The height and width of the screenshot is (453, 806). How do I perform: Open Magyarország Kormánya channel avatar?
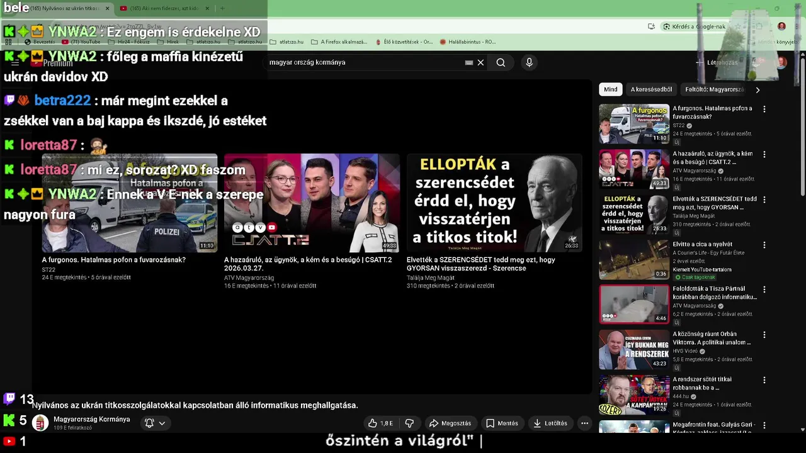coord(40,423)
